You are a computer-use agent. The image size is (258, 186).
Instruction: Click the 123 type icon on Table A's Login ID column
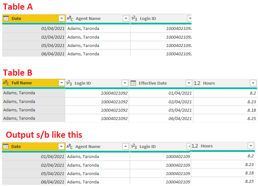tap(134, 18)
